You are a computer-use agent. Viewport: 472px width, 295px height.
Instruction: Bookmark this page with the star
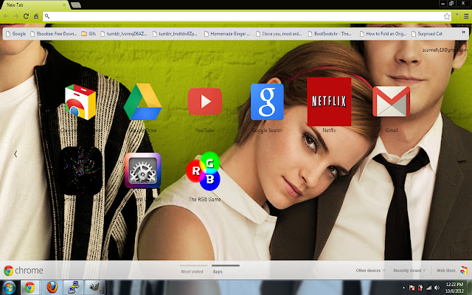click(447, 16)
